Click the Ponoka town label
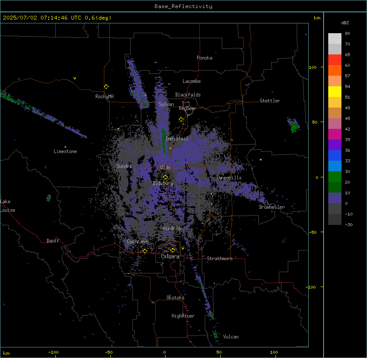This screenshot has height=358, width=367. coord(204,58)
